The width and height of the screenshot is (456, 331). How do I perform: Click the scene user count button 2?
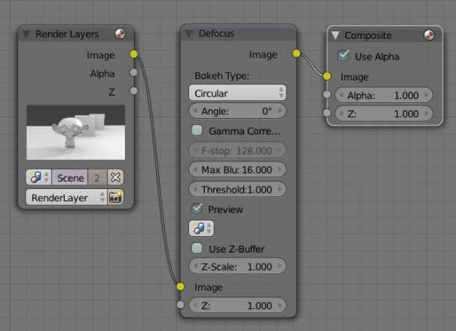pyautogui.click(x=97, y=178)
